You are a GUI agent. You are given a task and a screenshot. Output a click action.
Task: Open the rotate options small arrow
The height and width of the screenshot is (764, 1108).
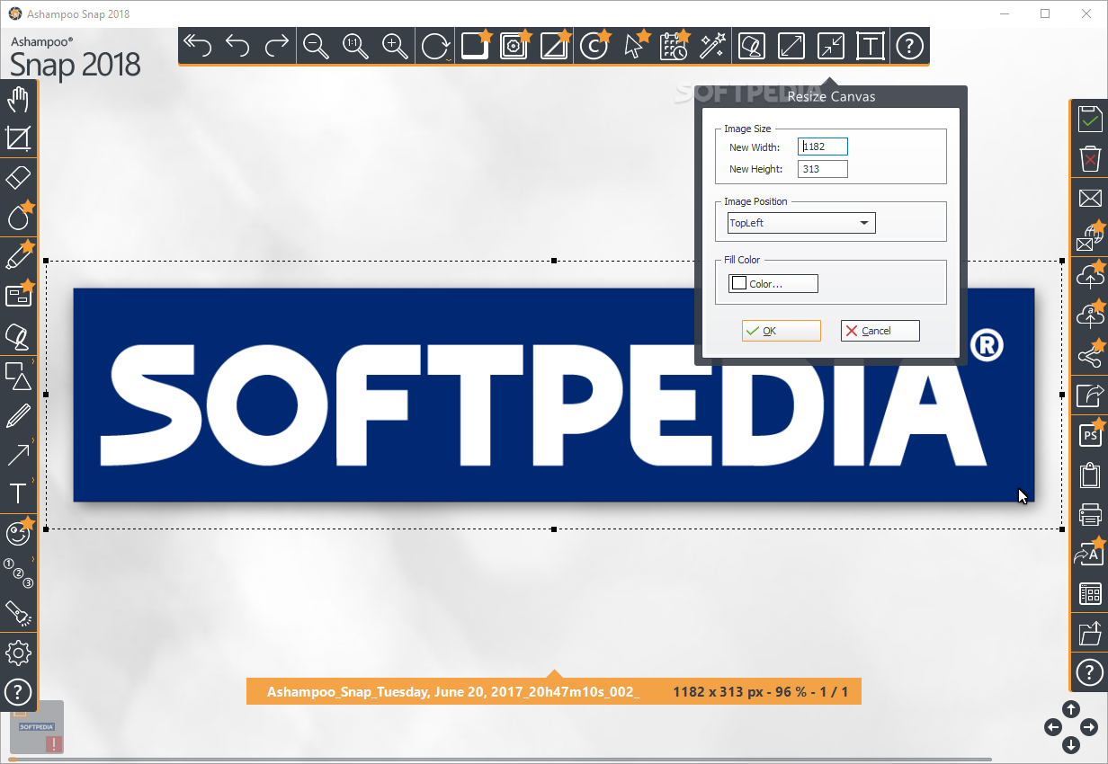[x=448, y=59]
